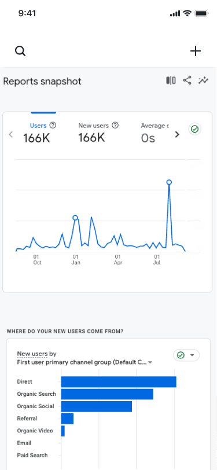
Task: Open the compare columns icon
Action: (171, 80)
